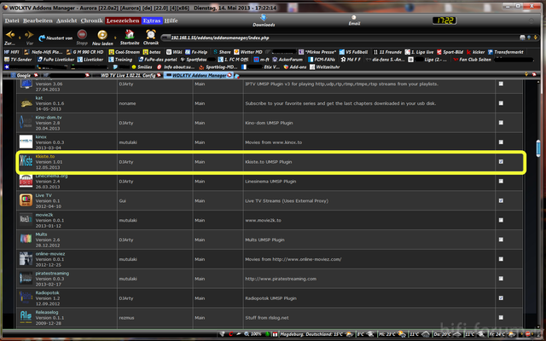Click the piratestreaming addon icon

point(26,279)
